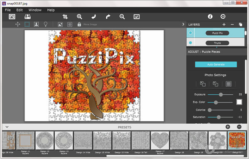Select the portrait frame tool
Image resolution: width=249 pixels, height=159 pixels.
tap(36, 24)
